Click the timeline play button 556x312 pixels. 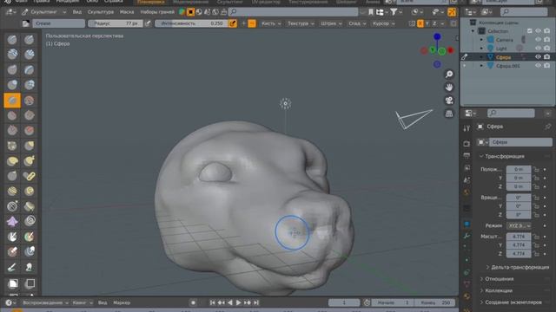pyautogui.click(x=238, y=302)
